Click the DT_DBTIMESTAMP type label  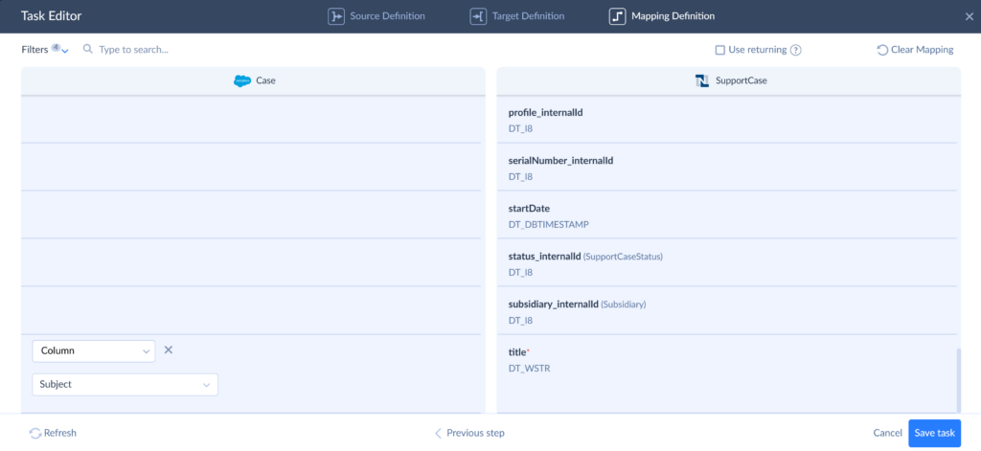pos(548,224)
